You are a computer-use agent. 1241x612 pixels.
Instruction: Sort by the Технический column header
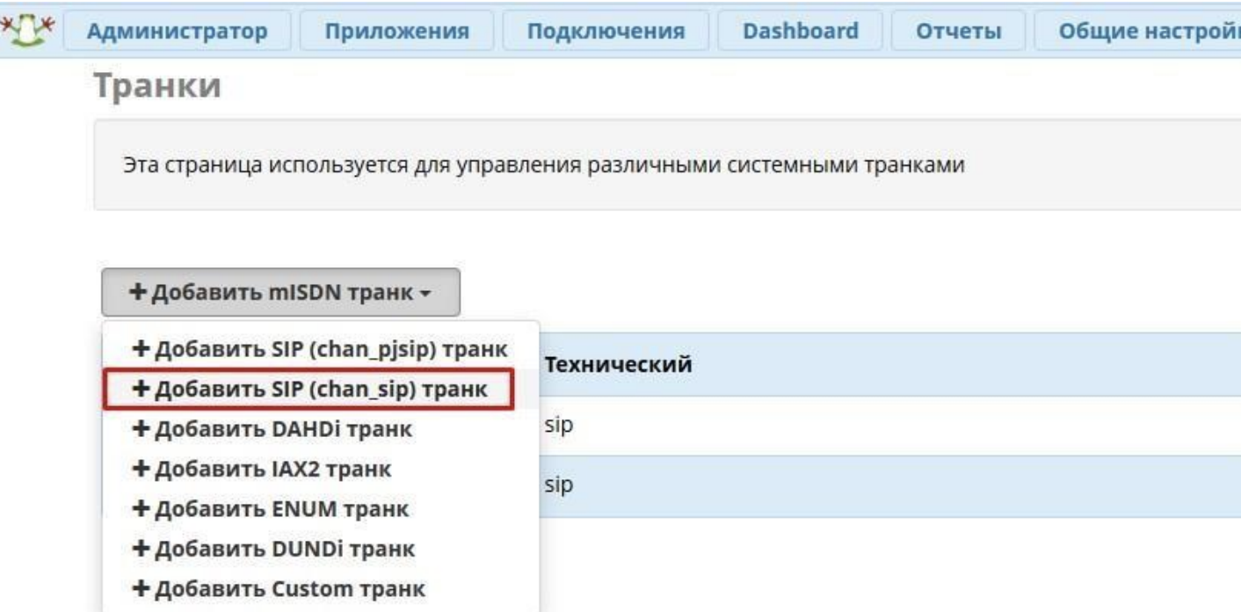[x=619, y=364]
